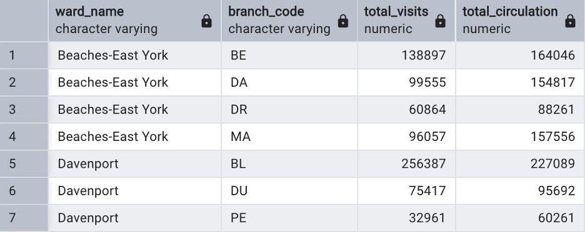Select the branch_code column header
This screenshot has width=585, height=232.
[289, 21]
